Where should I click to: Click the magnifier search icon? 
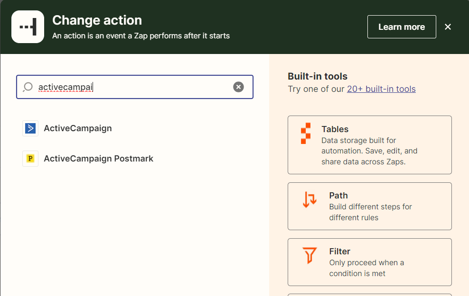(x=28, y=87)
